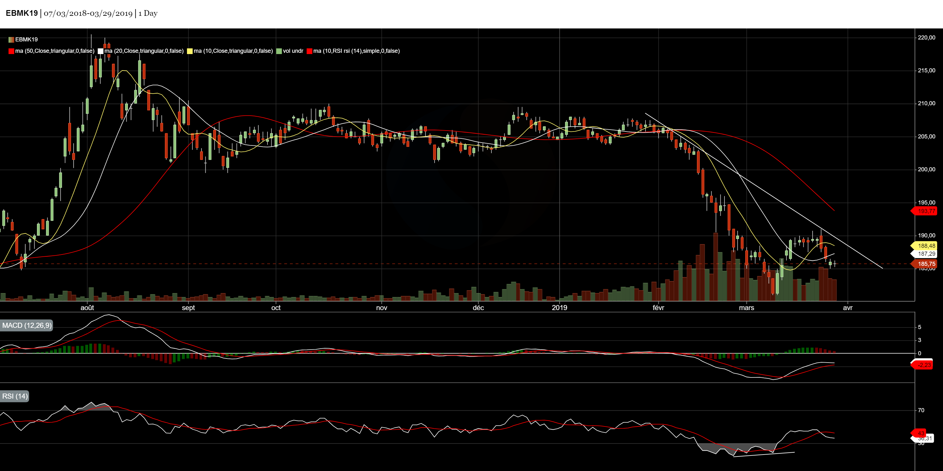Click the 205,00 price axis label
The height and width of the screenshot is (471, 943).
[927, 137]
